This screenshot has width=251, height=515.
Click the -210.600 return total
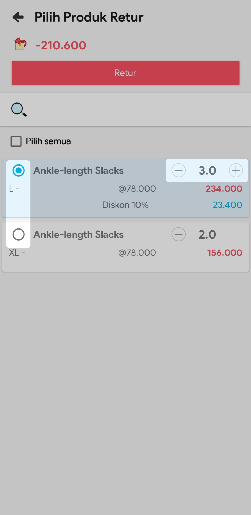61,45
